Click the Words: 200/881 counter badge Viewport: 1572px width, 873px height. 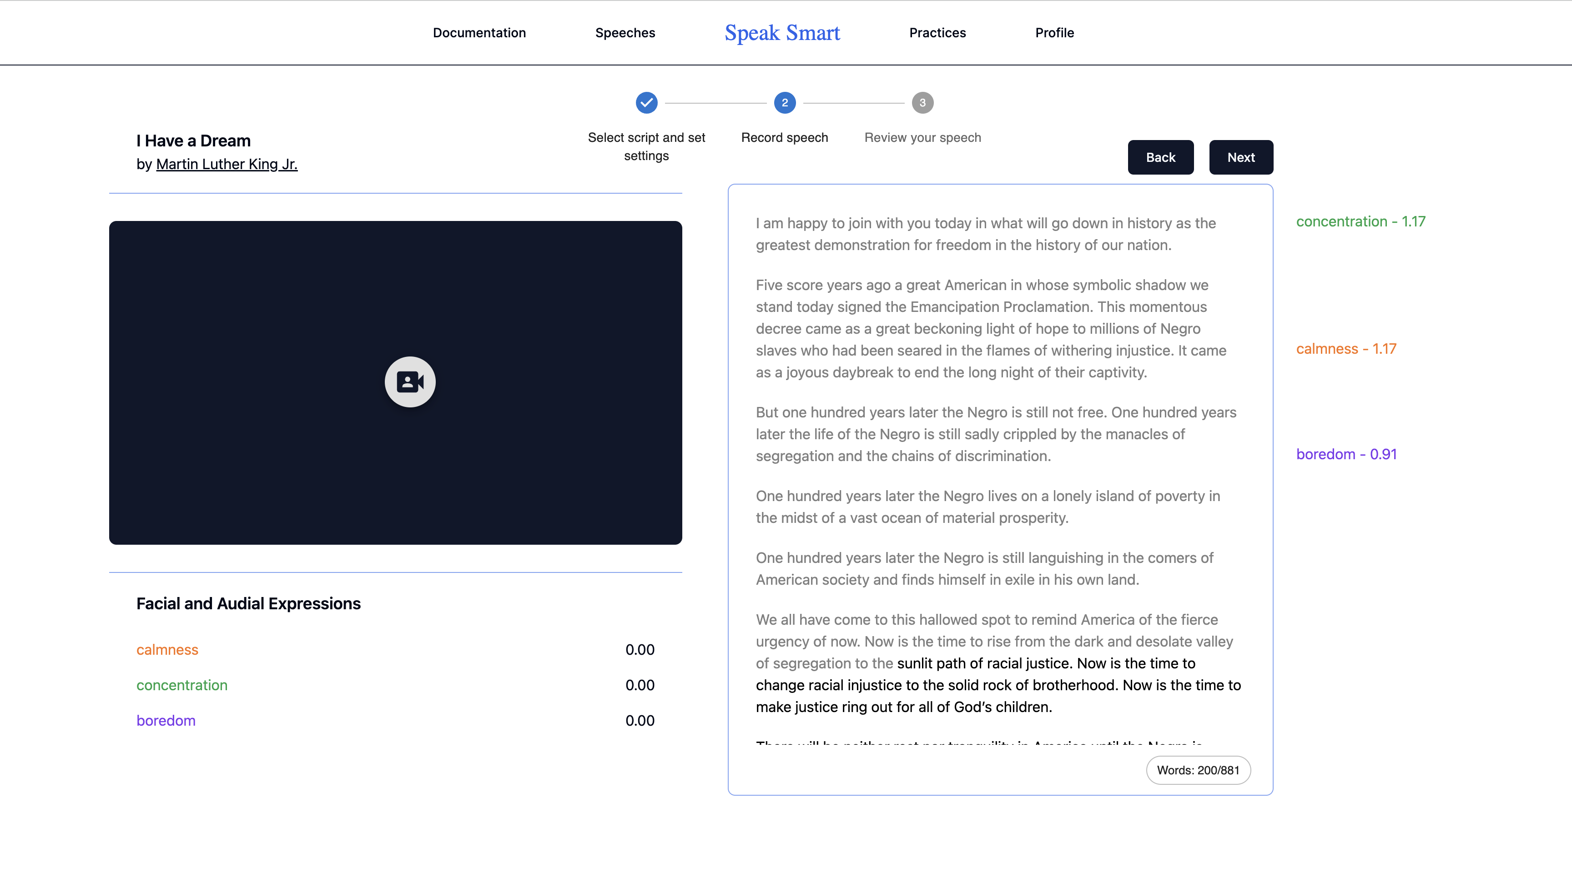[1197, 770]
